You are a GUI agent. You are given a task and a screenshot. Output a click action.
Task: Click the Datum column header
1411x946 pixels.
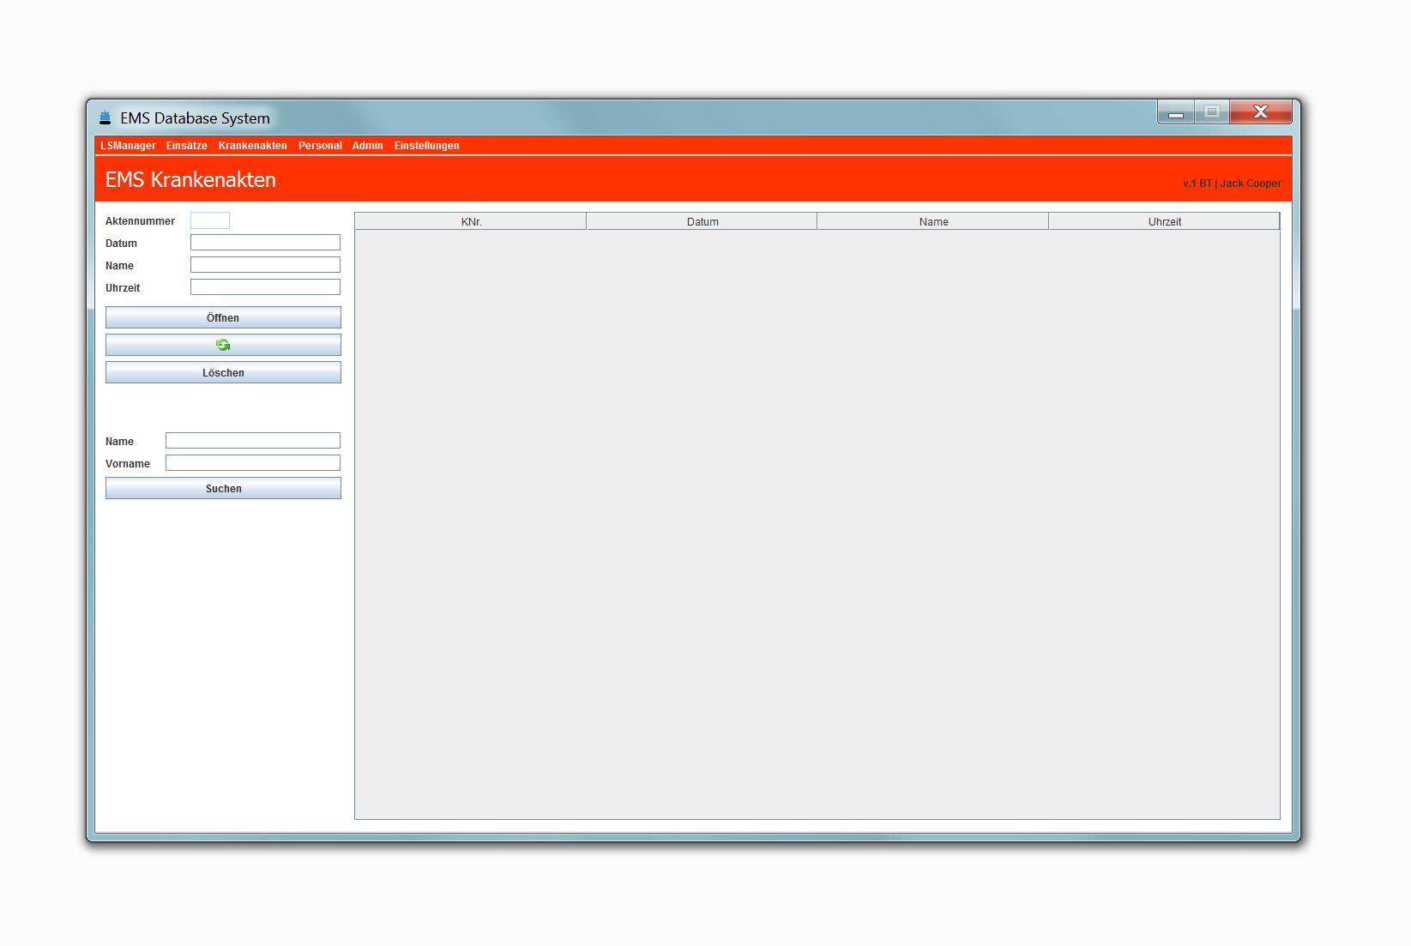(702, 222)
